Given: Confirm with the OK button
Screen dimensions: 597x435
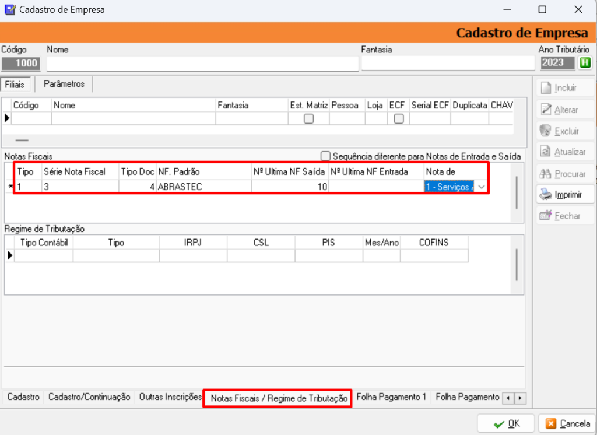Looking at the screenshot, I should [506, 423].
